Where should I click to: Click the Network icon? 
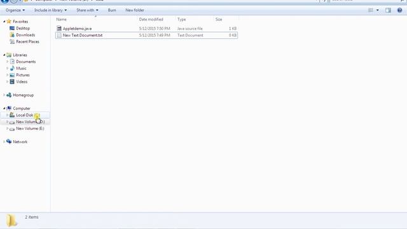[x=9, y=142]
